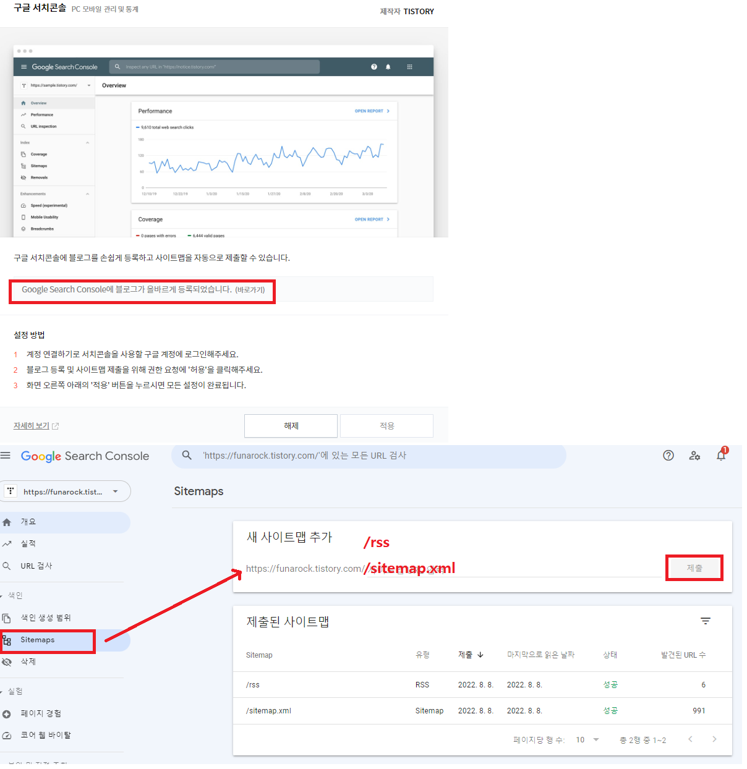This screenshot has width=747, height=769.
Task: Select 개요 in the sidebar
Action: (65, 522)
